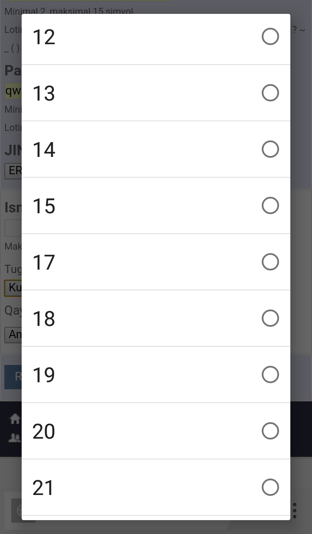Choose the list entry labeled 18
This screenshot has width=312, height=534.
pos(156,318)
